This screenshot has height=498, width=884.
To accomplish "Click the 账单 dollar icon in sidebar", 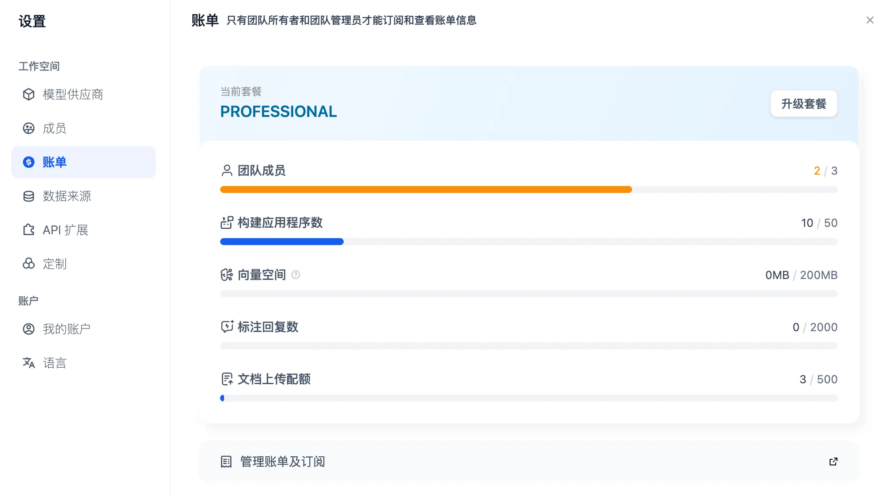I will (29, 162).
